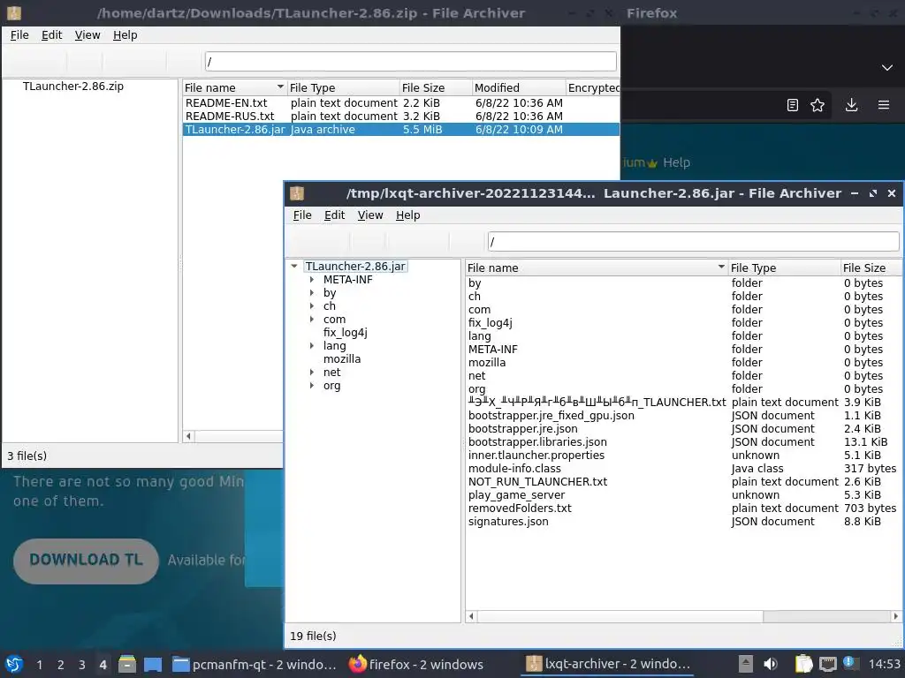Select NOT_RUN_TLAUNCHER.txt file
The width and height of the screenshot is (905, 678).
point(538,482)
